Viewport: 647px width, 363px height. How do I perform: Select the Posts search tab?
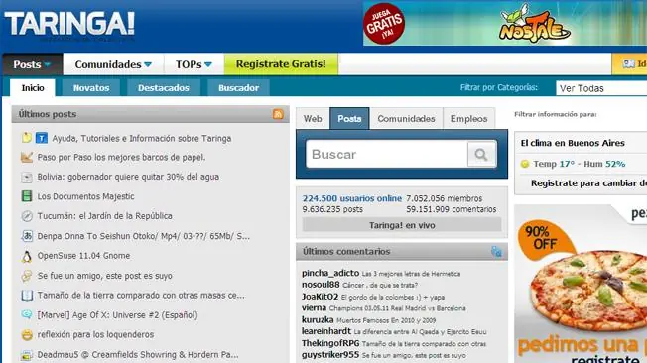click(349, 119)
